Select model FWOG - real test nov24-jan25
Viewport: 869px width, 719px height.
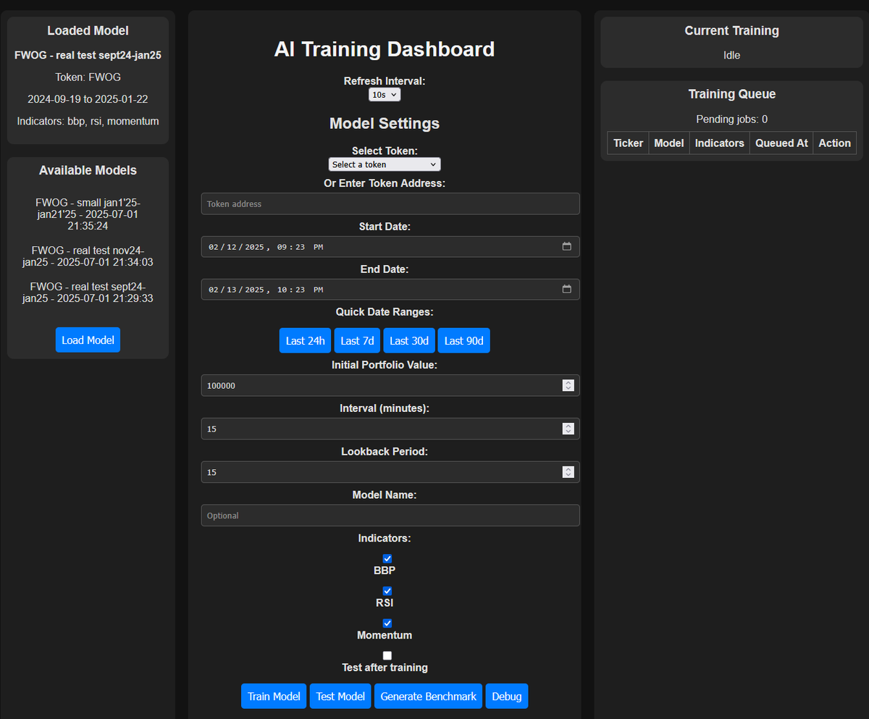(88, 256)
